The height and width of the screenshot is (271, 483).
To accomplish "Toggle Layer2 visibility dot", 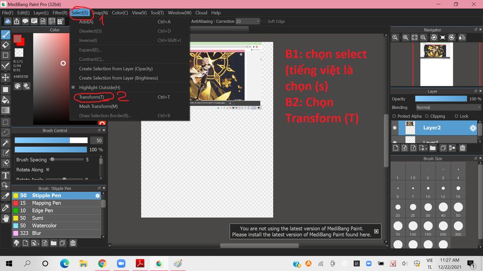I will (395, 128).
